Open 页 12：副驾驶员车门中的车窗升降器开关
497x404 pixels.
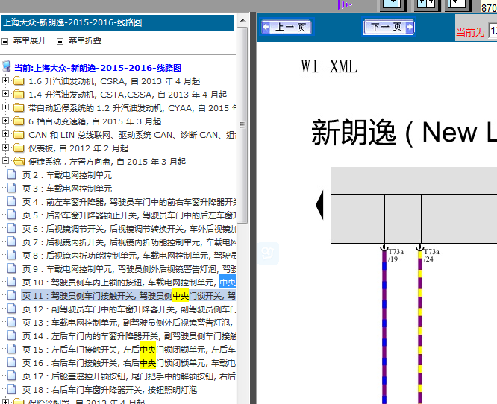129,309
